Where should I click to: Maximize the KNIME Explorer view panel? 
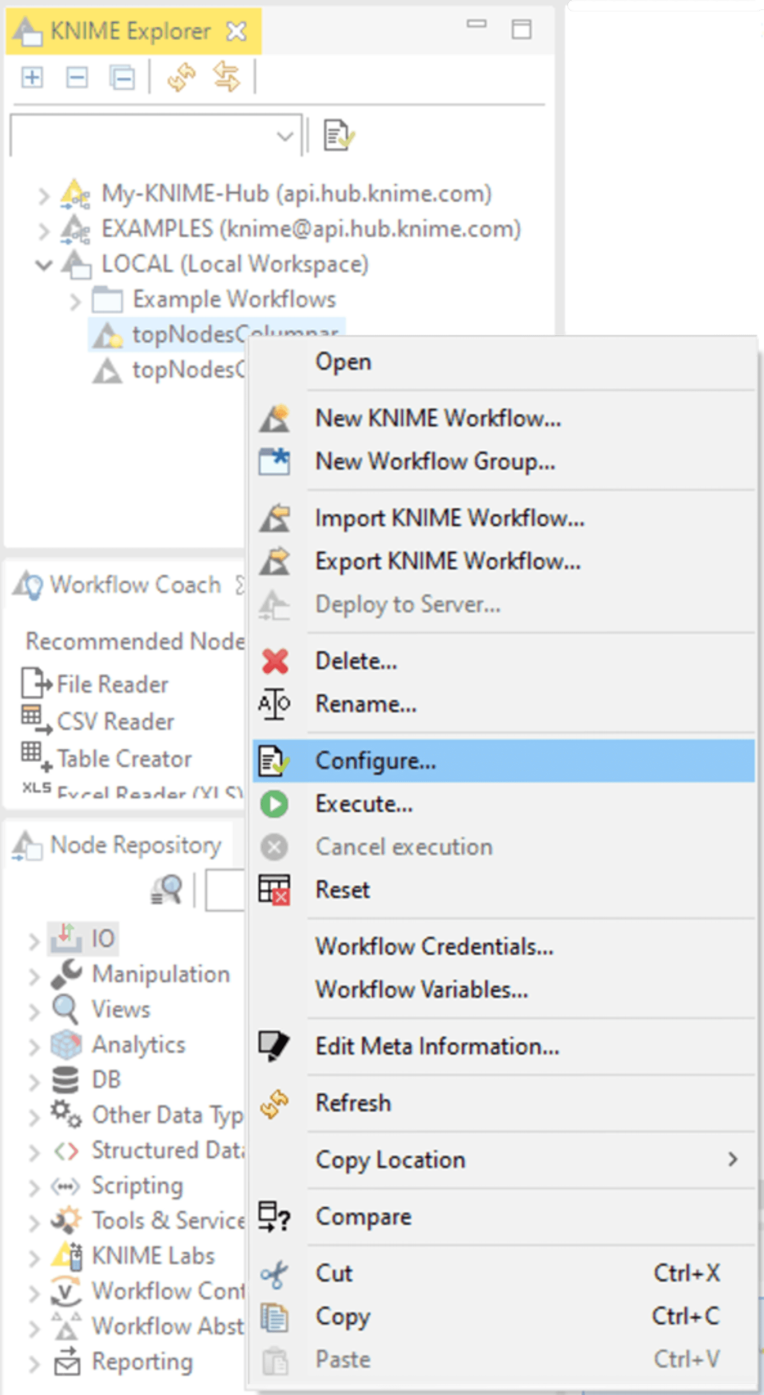pos(521,29)
